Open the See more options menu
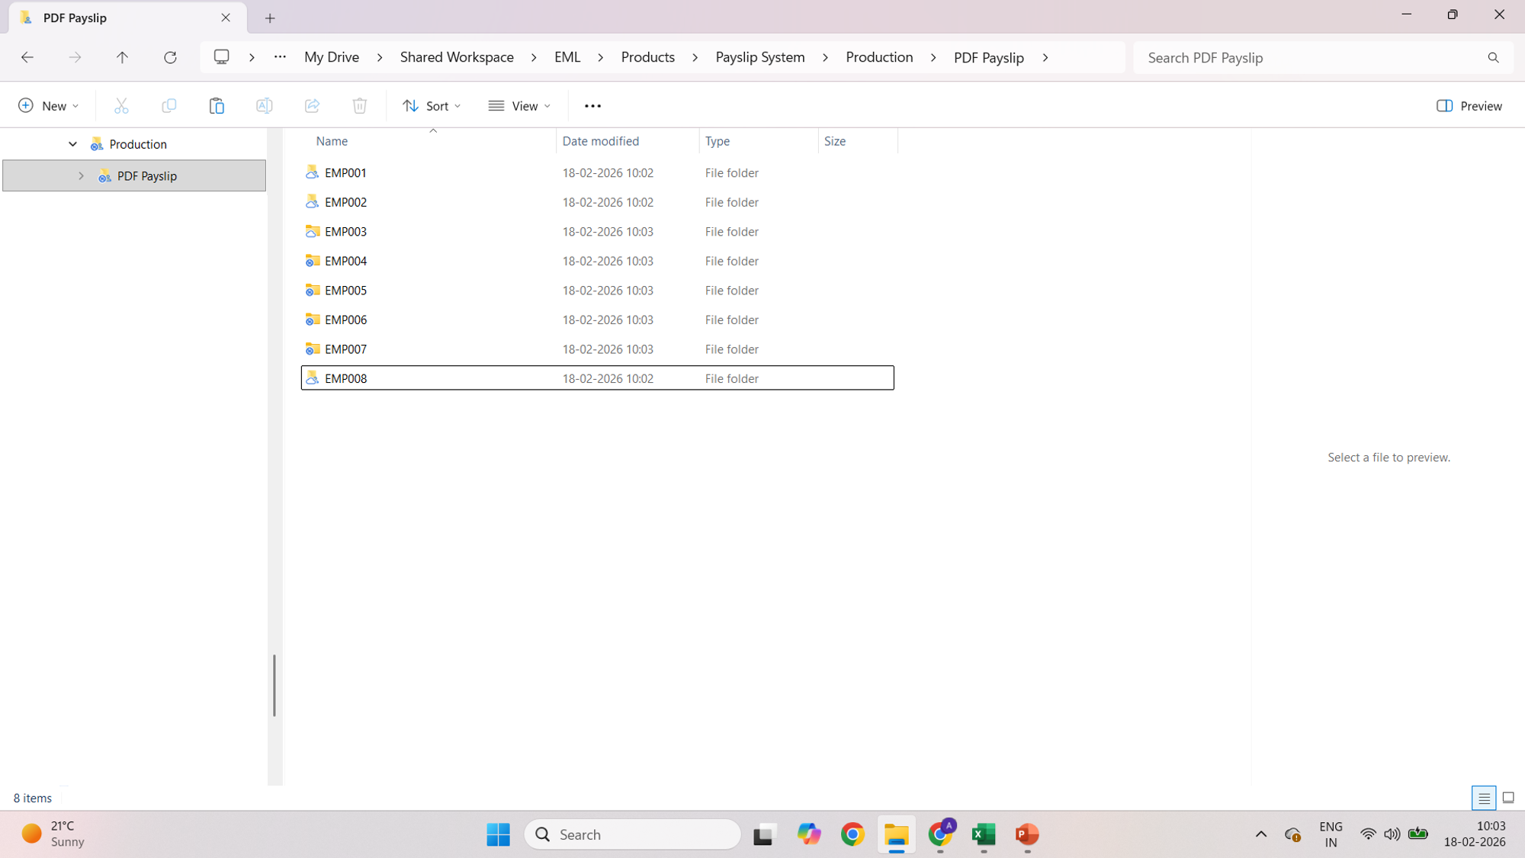 click(x=592, y=106)
